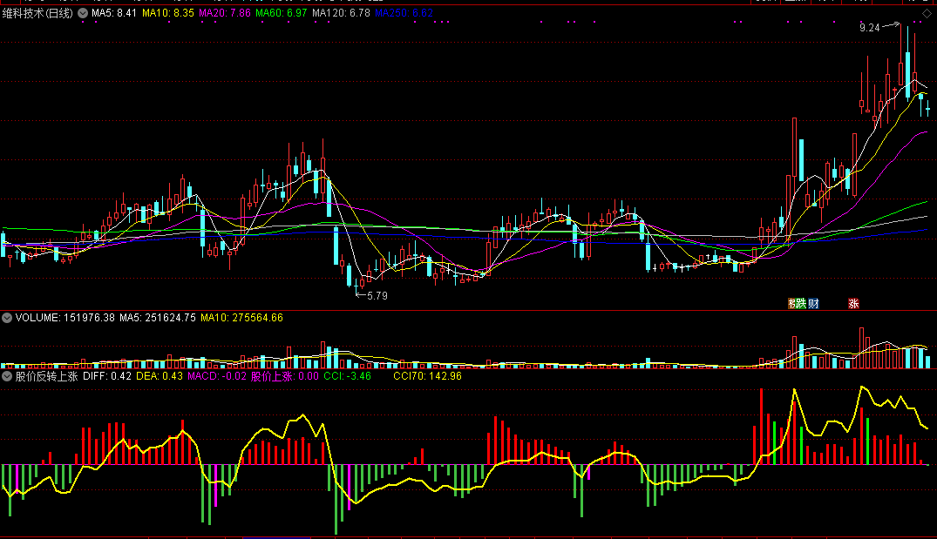Select the 维科技术(日线) chart title
This screenshot has width=937, height=539.
[37, 13]
